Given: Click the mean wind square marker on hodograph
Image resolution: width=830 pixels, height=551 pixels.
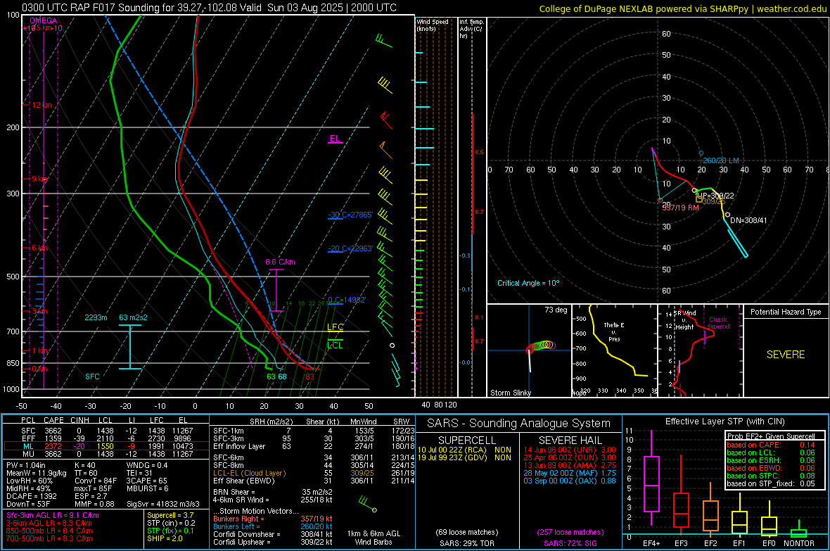Looking at the screenshot, I should 698,200.
